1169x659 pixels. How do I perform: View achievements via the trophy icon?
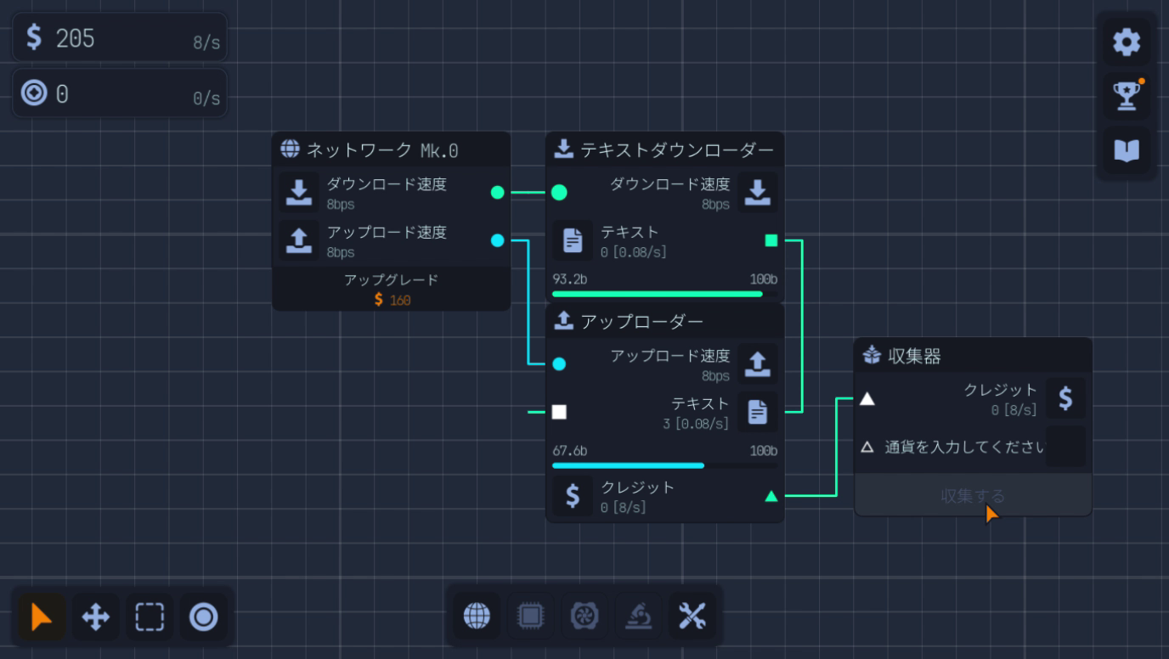click(x=1126, y=93)
